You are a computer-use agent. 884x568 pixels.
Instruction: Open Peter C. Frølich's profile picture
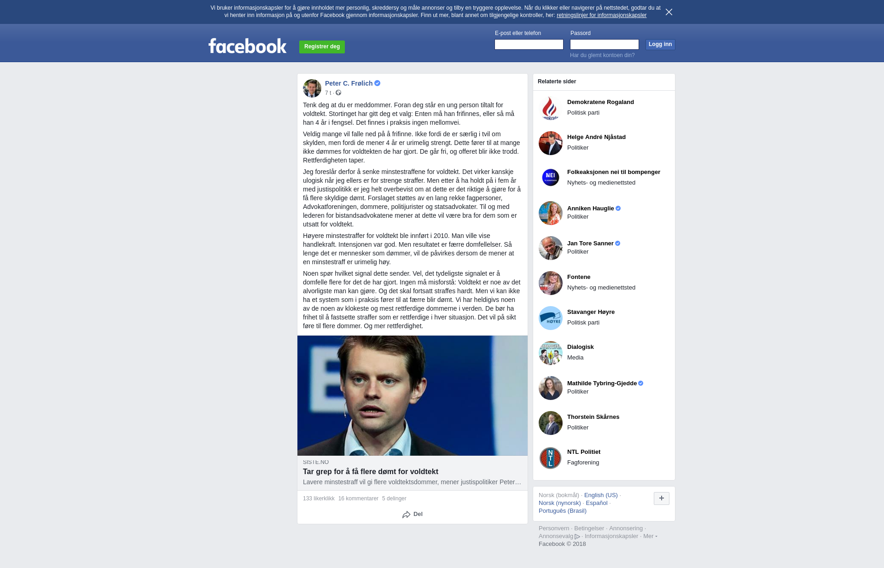(312, 88)
